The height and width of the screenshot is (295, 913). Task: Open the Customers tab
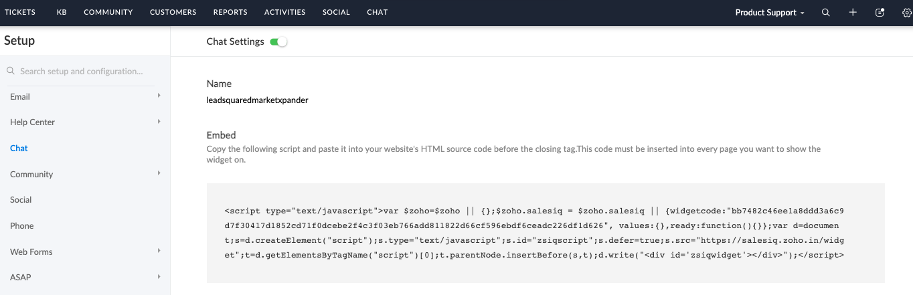click(x=173, y=12)
